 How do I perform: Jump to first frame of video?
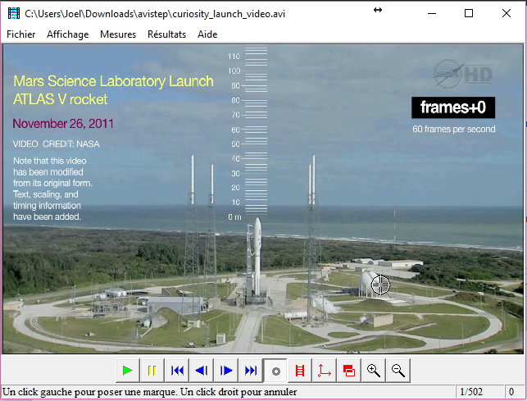[176, 371]
